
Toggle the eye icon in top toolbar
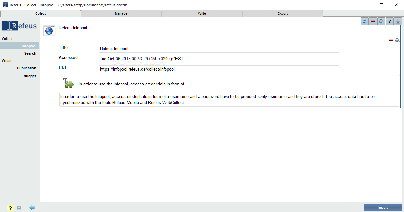point(381,21)
